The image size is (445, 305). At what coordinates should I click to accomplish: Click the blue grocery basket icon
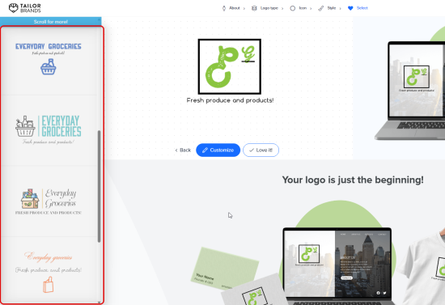click(x=49, y=67)
